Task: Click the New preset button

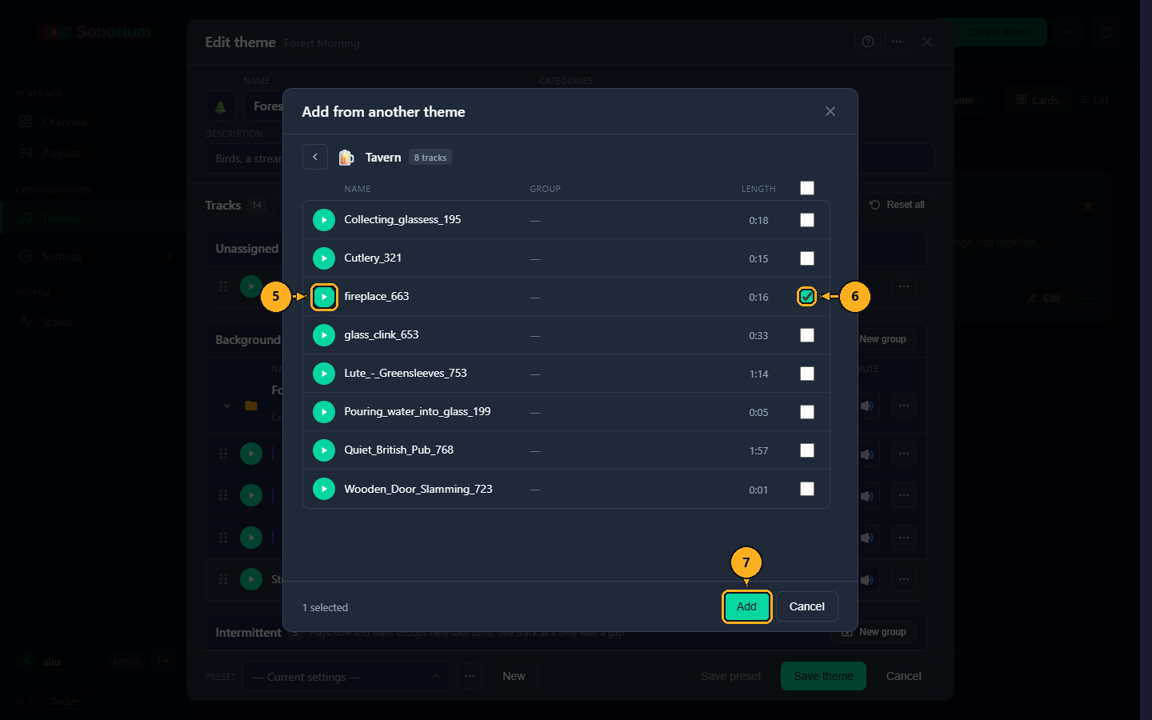Action: [x=514, y=676]
